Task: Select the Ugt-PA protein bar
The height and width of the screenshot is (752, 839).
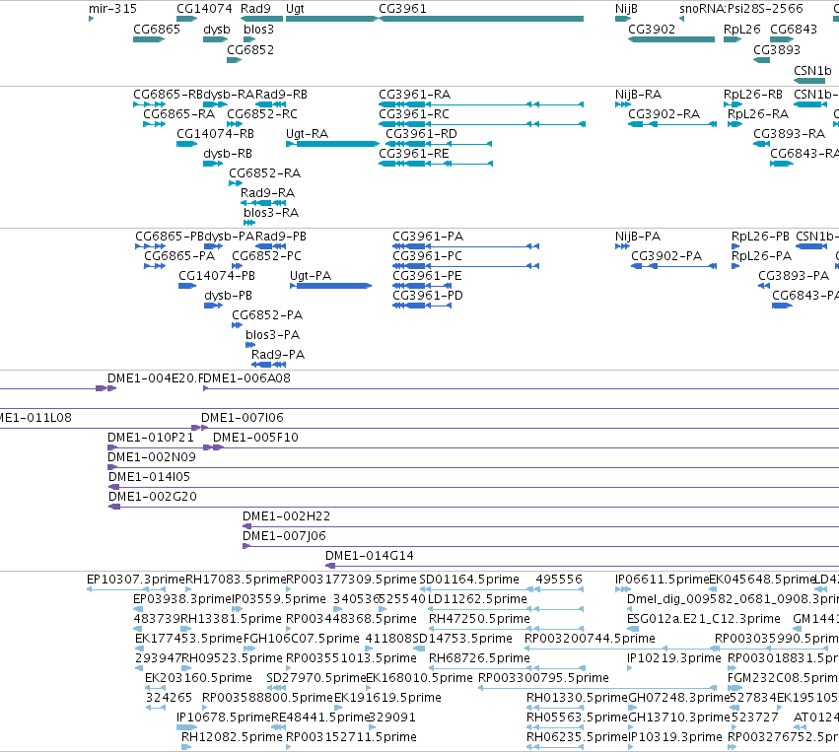Action: click(330, 286)
